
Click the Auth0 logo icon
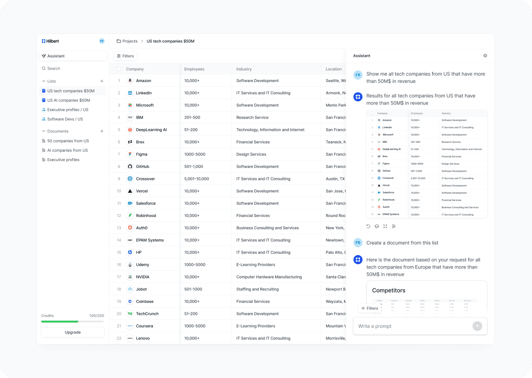pyautogui.click(x=130, y=228)
